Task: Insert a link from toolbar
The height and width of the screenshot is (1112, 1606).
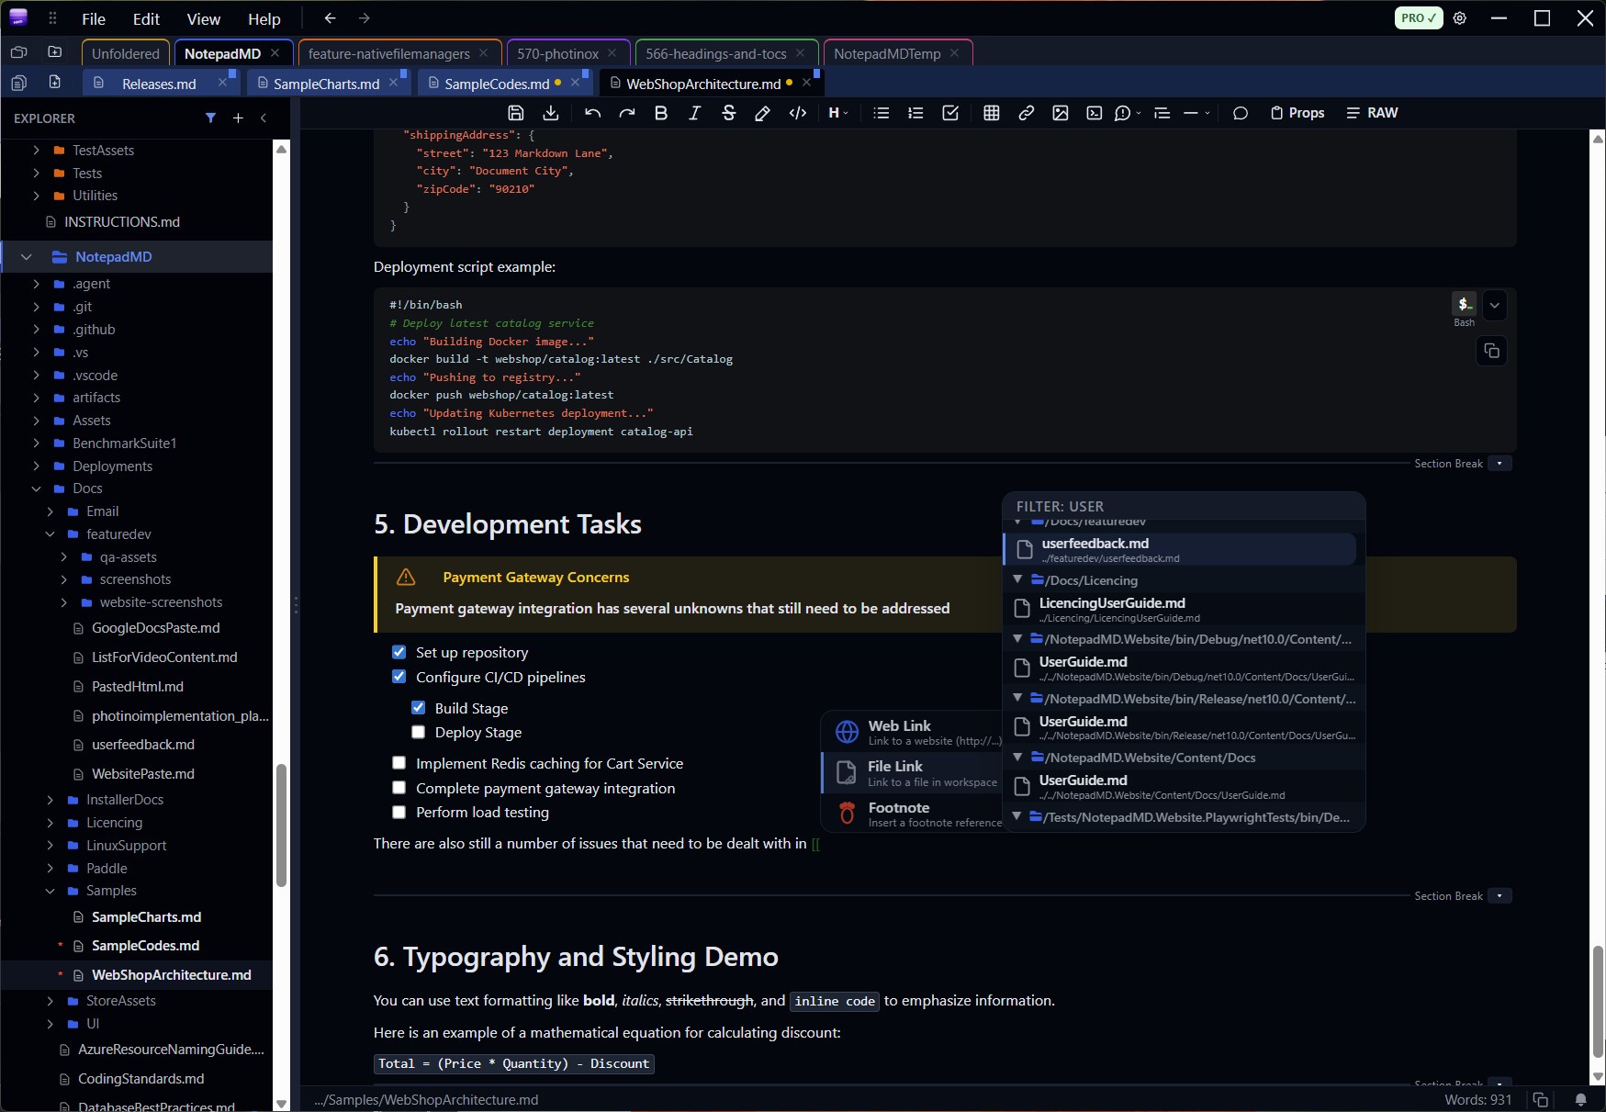Action: (1027, 113)
